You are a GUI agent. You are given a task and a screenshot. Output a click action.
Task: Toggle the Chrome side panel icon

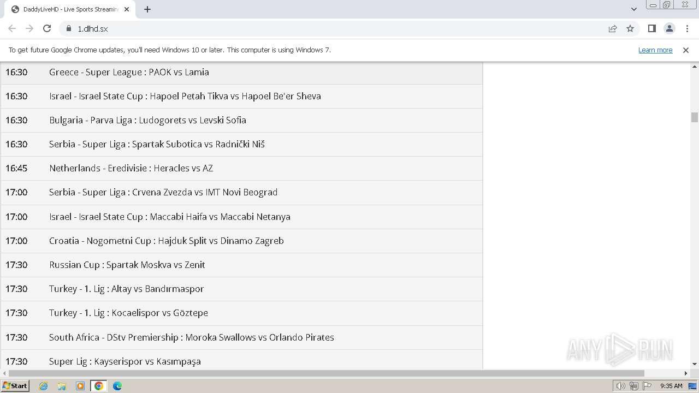[x=651, y=28]
